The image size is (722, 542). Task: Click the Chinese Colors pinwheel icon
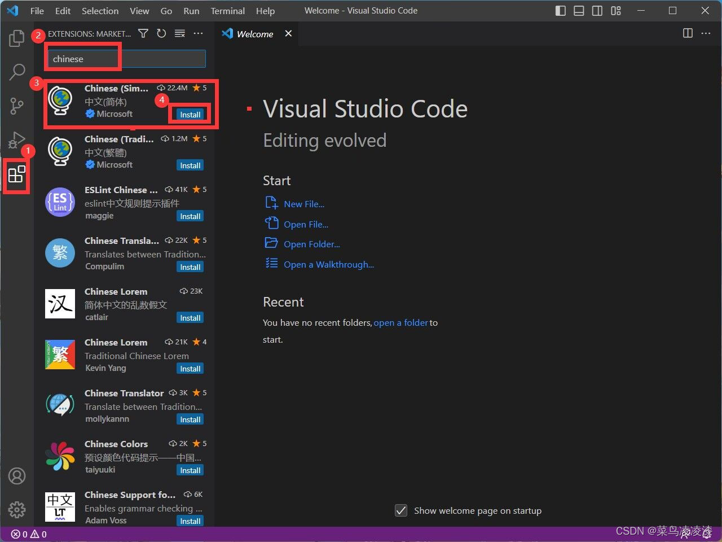pyautogui.click(x=60, y=456)
